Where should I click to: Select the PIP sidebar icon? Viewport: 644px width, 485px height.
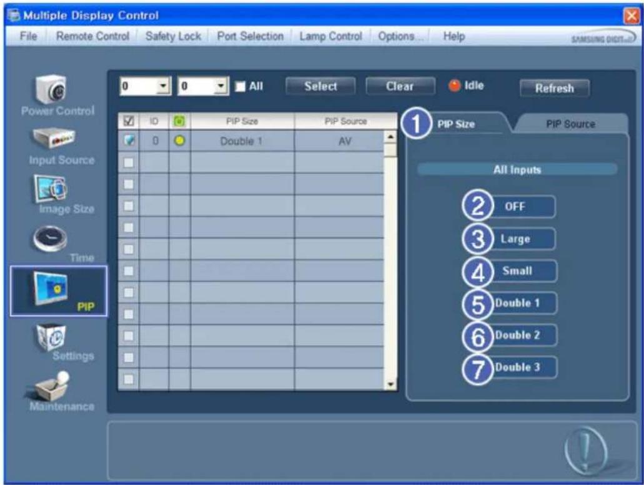point(59,291)
